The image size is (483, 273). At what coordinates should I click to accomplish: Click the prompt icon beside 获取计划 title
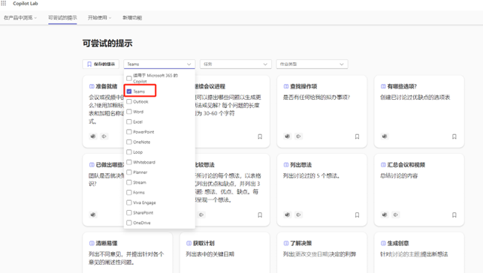pos(189,243)
